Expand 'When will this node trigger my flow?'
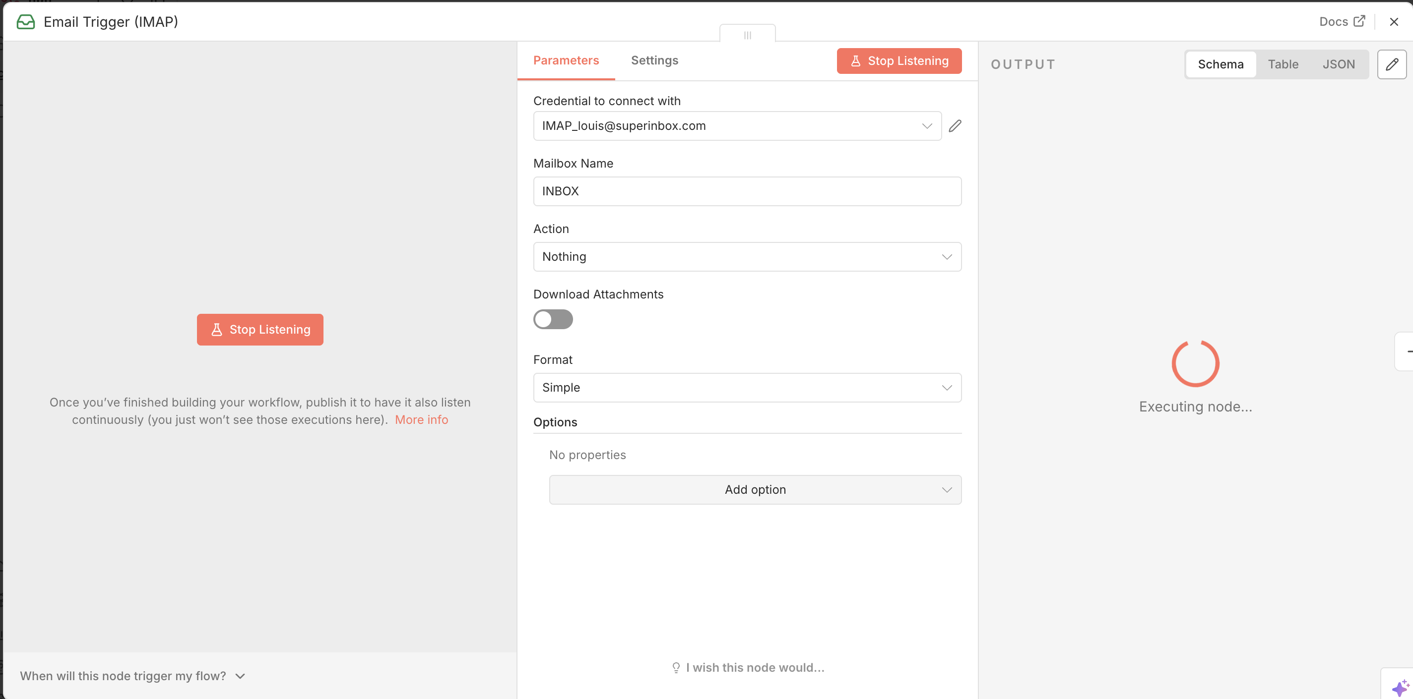This screenshot has width=1413, height=699. pos(132,676)
